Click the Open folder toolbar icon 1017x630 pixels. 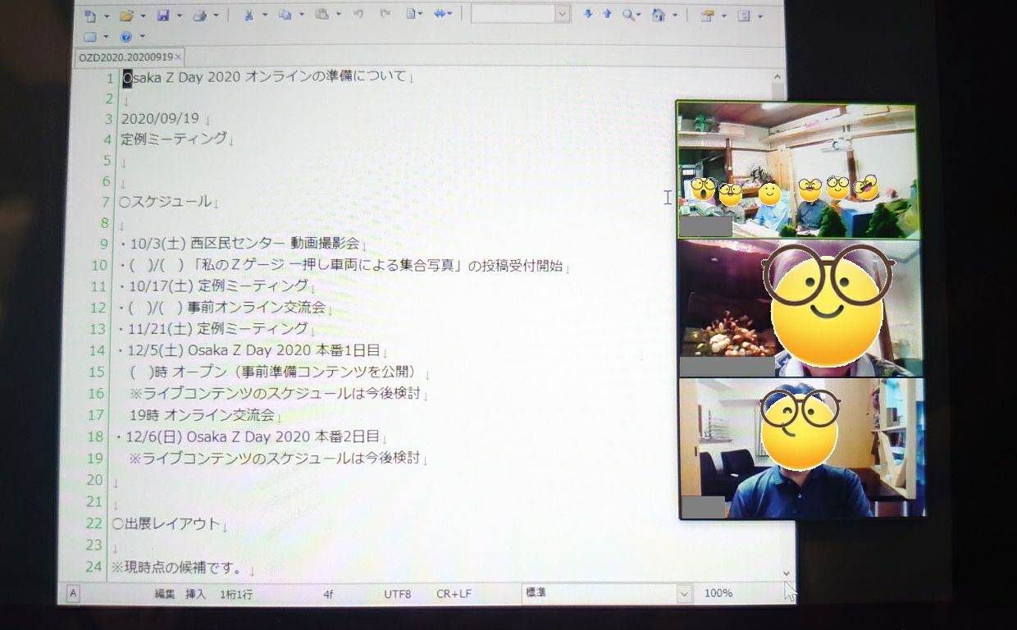pyautogui.click(x=126, y=16)
